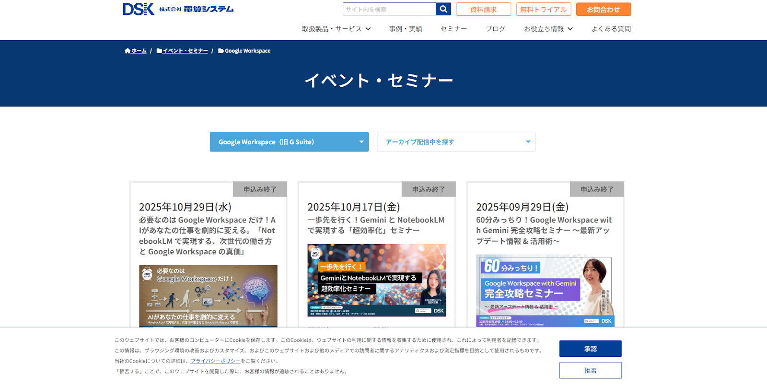Open the 2025年10月17日 Gemini NotebookLM seminar title
Screen dimensions: 767x387
click(376, 225)
